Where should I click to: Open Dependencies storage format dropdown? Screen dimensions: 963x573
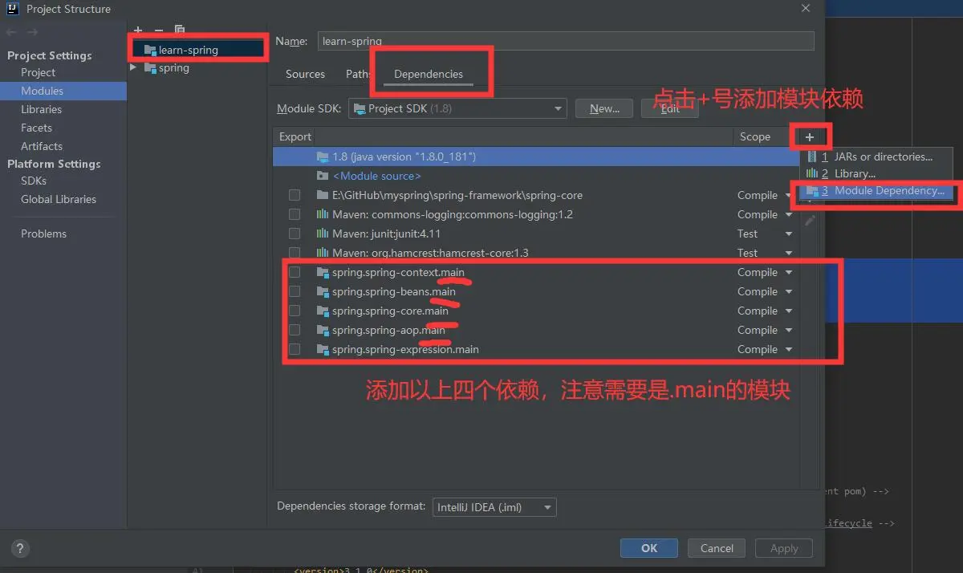click(x=494, y=507)
